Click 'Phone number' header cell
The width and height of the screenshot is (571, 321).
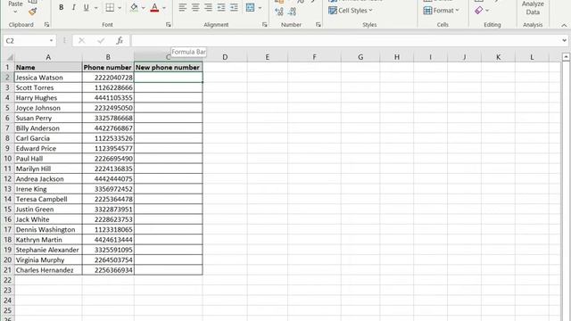[x=108, y=68]
